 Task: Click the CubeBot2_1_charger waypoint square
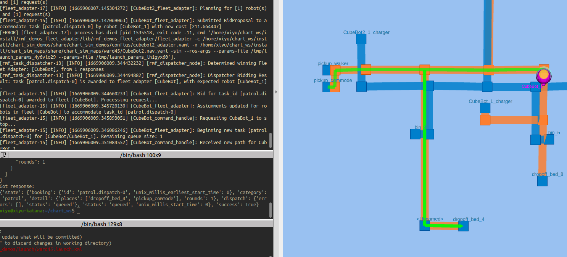[x=361, y=38]
